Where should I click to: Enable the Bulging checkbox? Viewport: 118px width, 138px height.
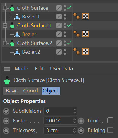pos(110,130)
